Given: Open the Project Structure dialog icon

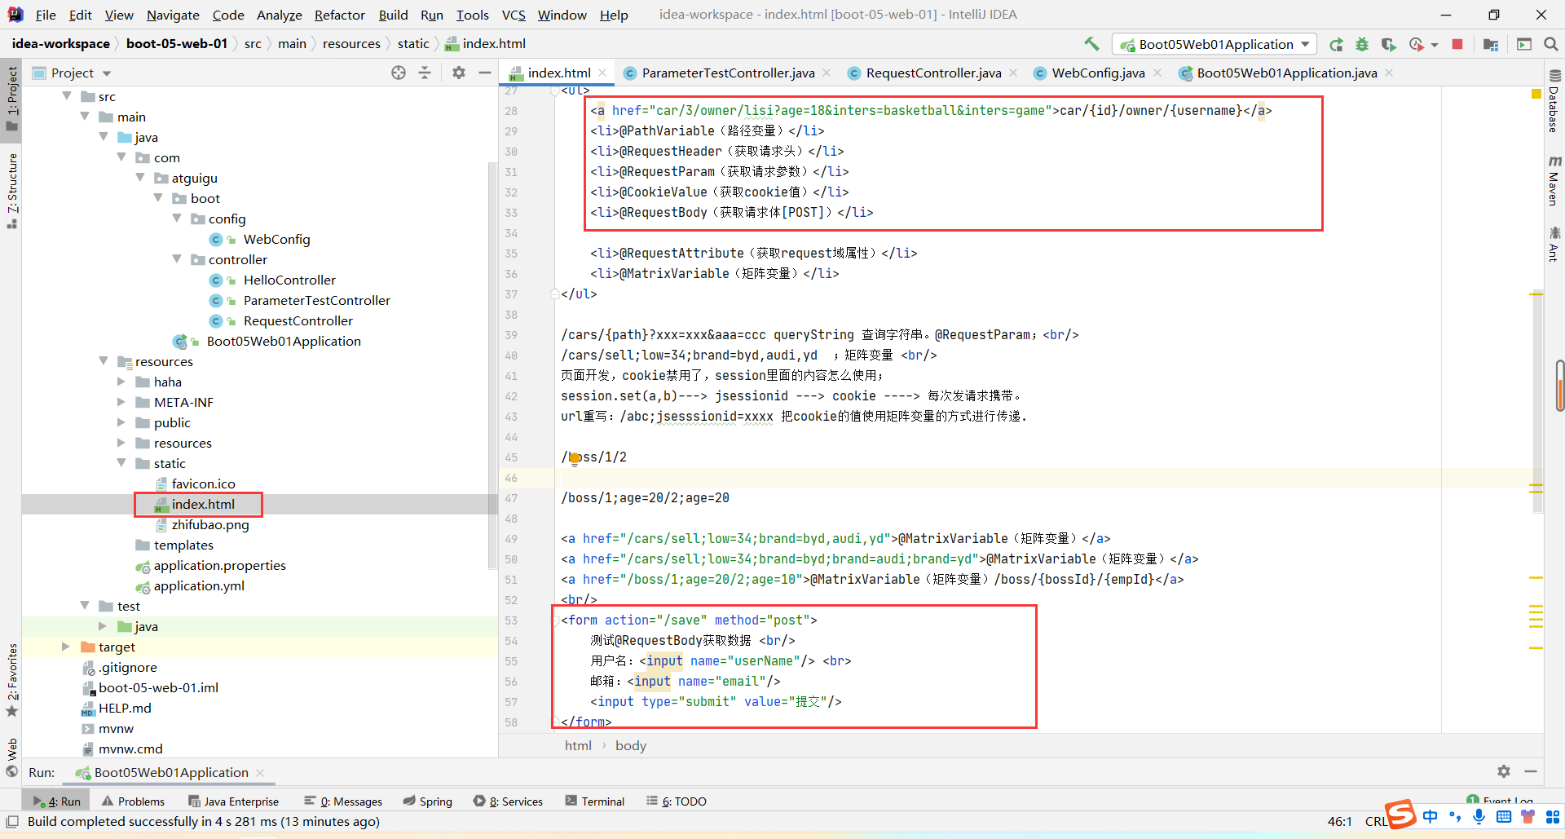Looking at the screenshot, I should (1491, 45).
